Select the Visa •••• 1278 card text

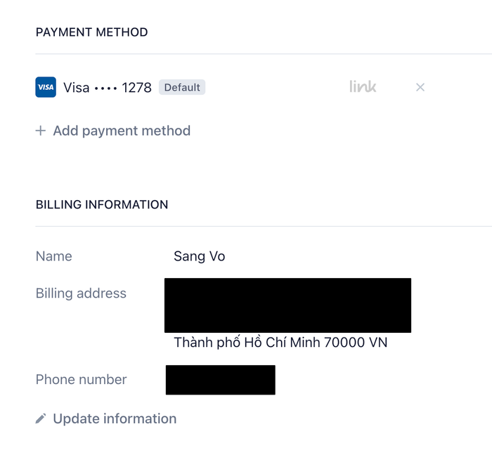click(x=108, y=88)
